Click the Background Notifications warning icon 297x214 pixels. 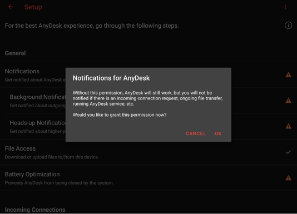click(x=288, y=101)
